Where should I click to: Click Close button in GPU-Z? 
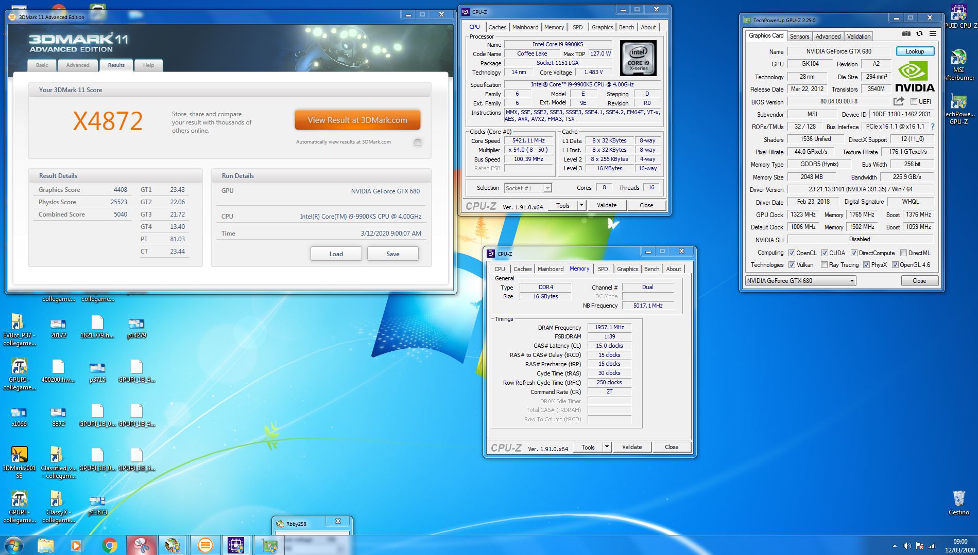click(919, 280)
